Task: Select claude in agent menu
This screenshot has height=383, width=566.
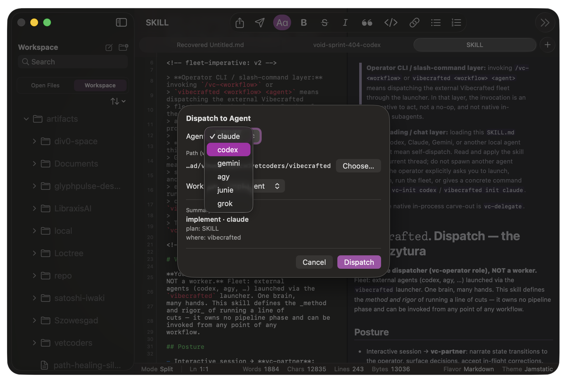Action: tap(228, 136)
